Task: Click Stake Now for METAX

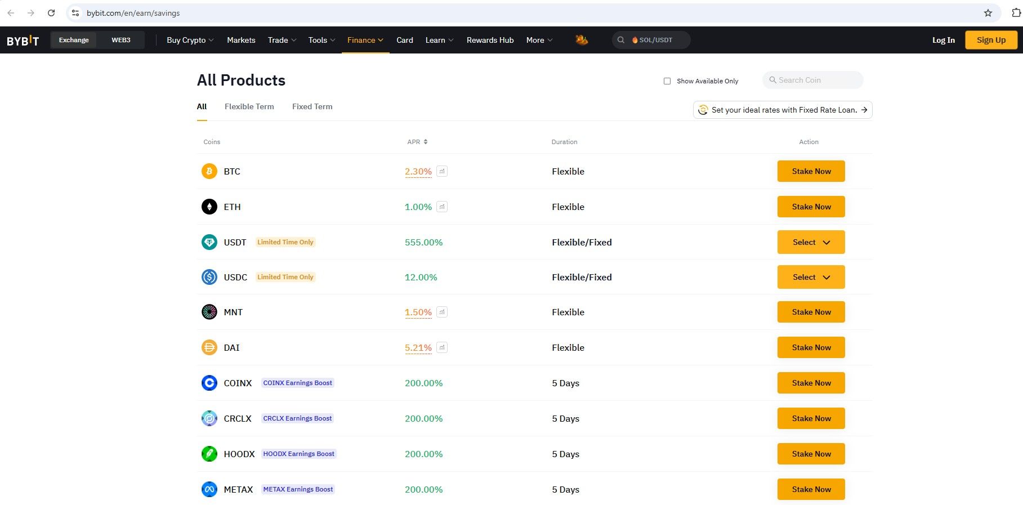Action: (811, 489)
